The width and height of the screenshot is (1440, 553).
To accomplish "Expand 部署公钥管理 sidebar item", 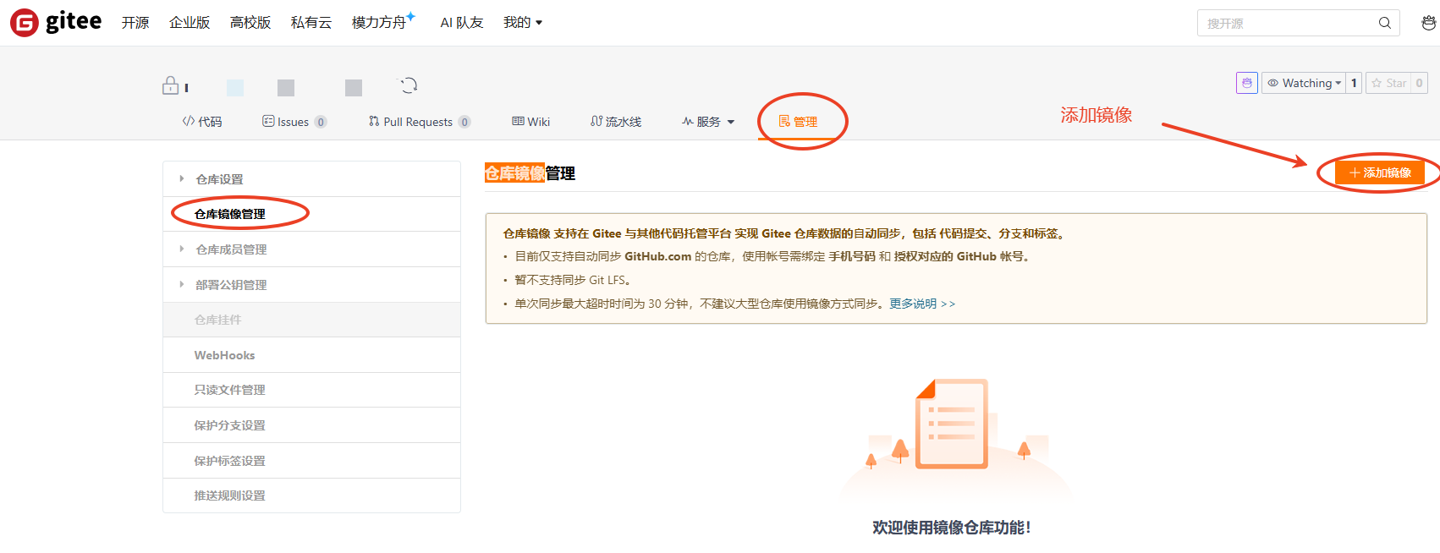I will (231, 285).
